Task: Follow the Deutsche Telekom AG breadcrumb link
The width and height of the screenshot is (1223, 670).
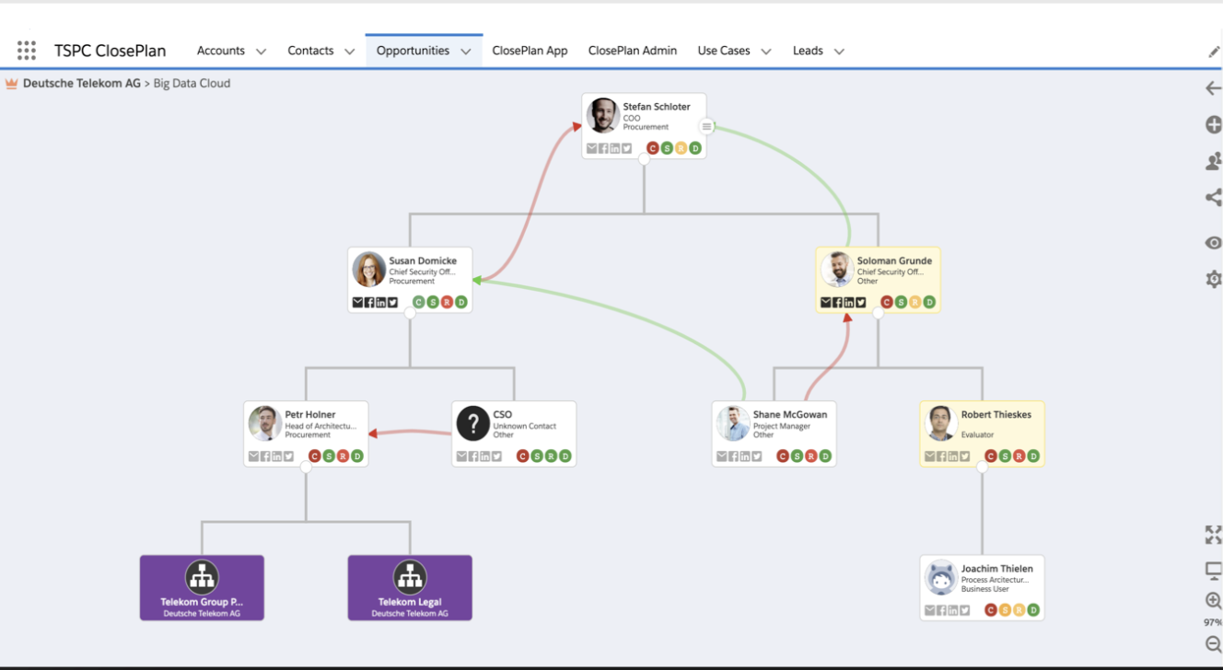Action: pos(82,83)
